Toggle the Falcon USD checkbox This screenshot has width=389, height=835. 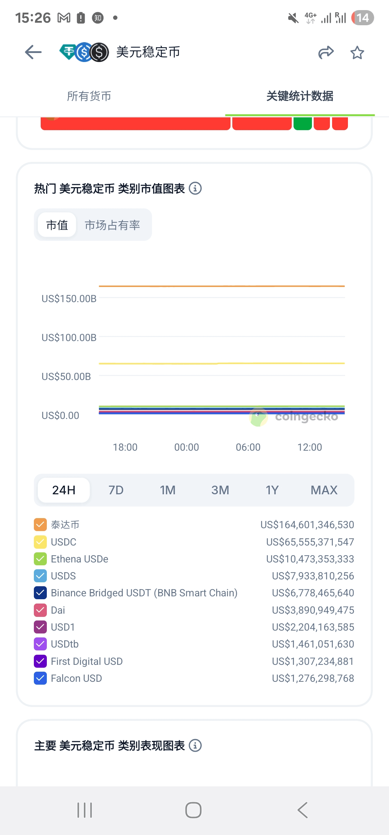40,678
